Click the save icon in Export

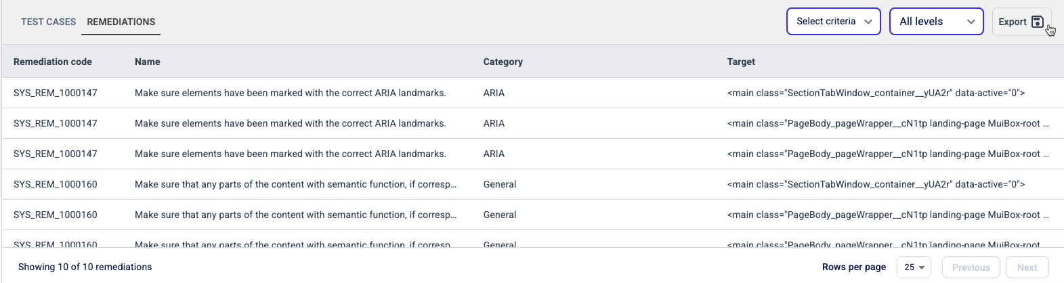(1037, 22)
